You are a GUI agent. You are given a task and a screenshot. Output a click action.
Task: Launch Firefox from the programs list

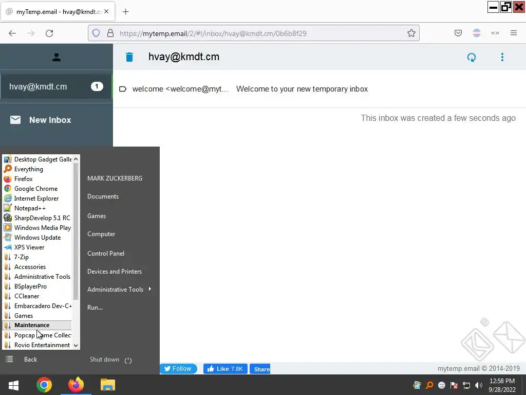[37, 178]
